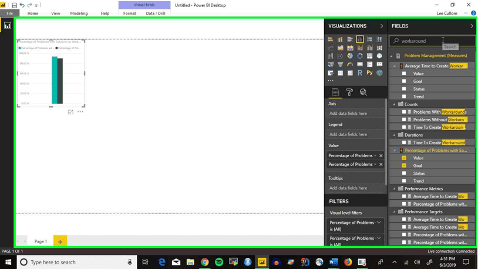Add a new report page
The height and width of the screenshot is (269, 478).
tap(60, 241)
